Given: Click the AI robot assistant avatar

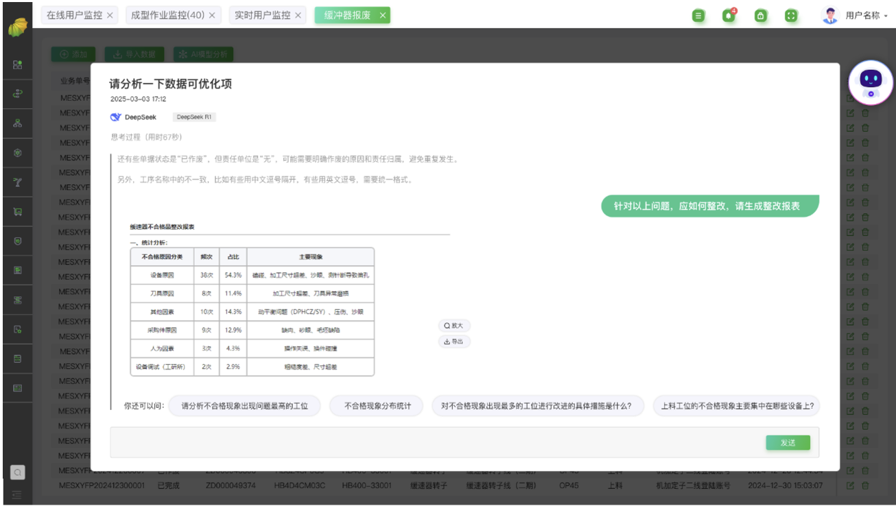Looking at the screenshot, I should pyautogui.click(x=871, y=82).
